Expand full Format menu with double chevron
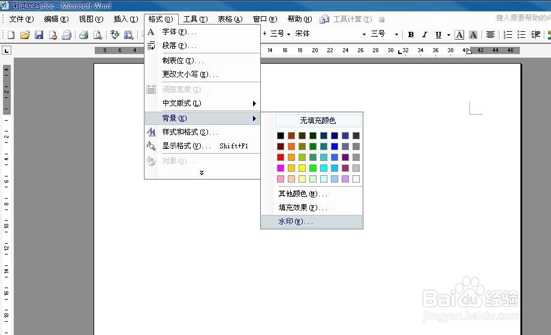This screenshot has height=335, width=551. (201, 172)
